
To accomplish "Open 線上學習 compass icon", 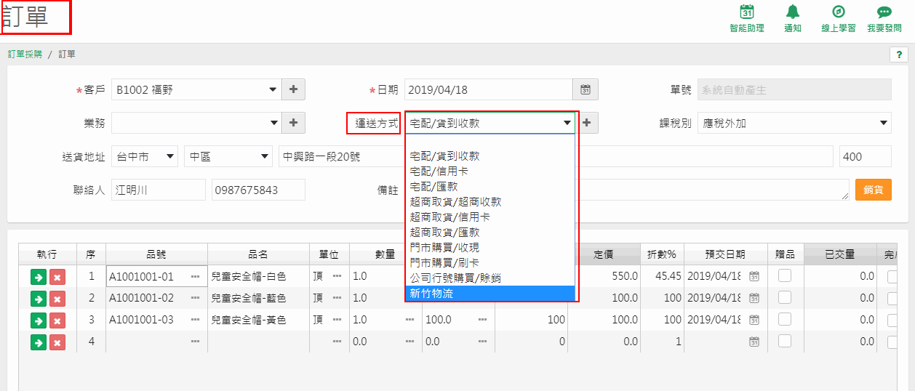I will (838, 12).
